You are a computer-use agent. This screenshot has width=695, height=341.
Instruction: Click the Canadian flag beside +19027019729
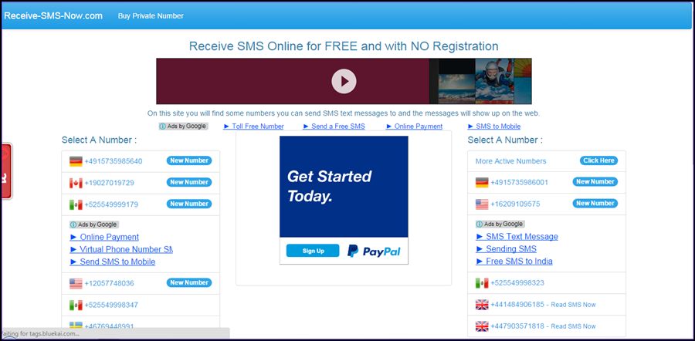click(x=76, y=183)
